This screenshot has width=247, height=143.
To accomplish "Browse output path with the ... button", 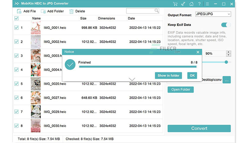I will (227, 80).
